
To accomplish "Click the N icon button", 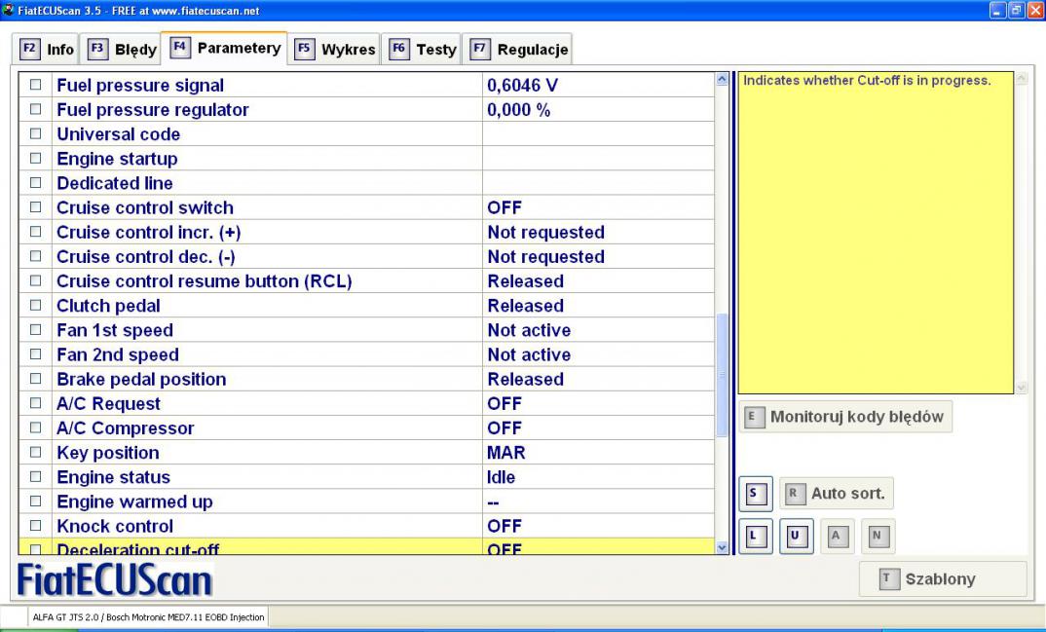I will 877,536.
